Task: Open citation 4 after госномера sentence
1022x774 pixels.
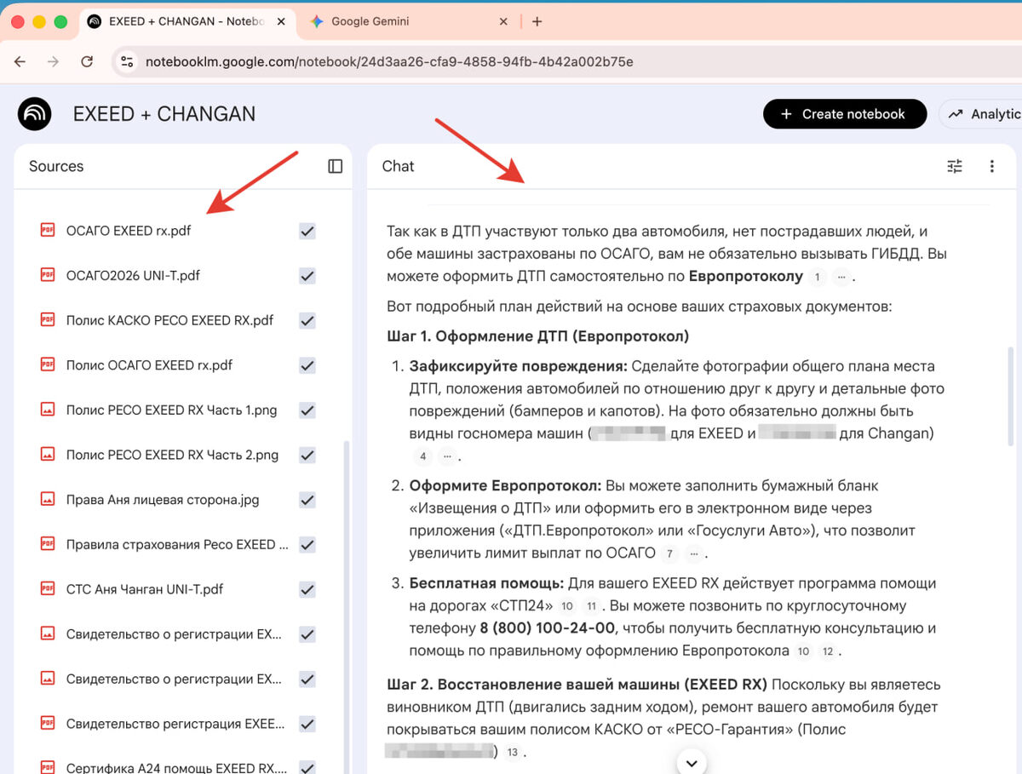Action: click(x=423, y=456)
